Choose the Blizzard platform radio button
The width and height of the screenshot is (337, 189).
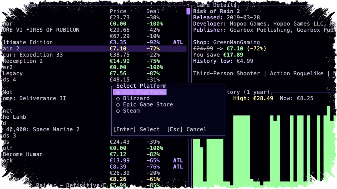pyautogui.click(x=133, y=98)
